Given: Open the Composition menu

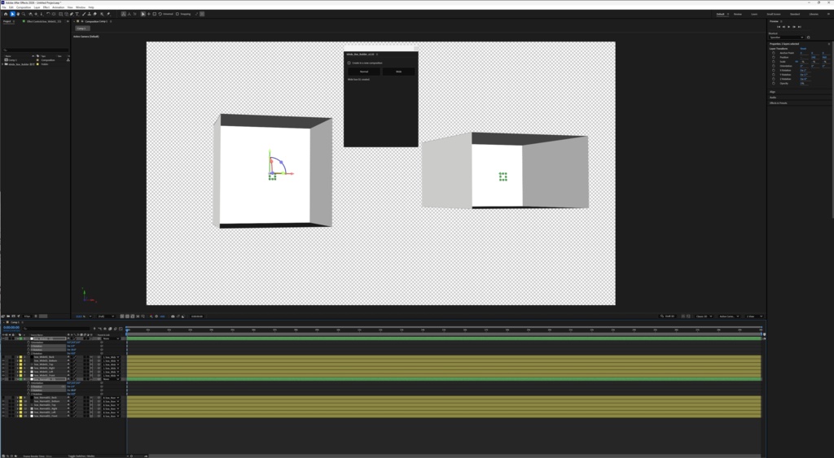Looking at the screenshot, I should (24, 7).
